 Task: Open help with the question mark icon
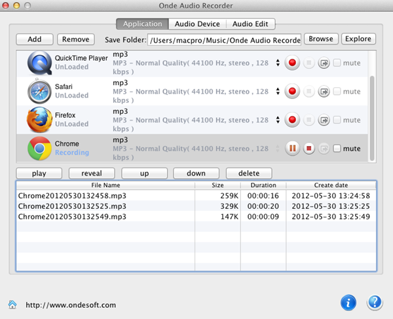pos(374,303)
